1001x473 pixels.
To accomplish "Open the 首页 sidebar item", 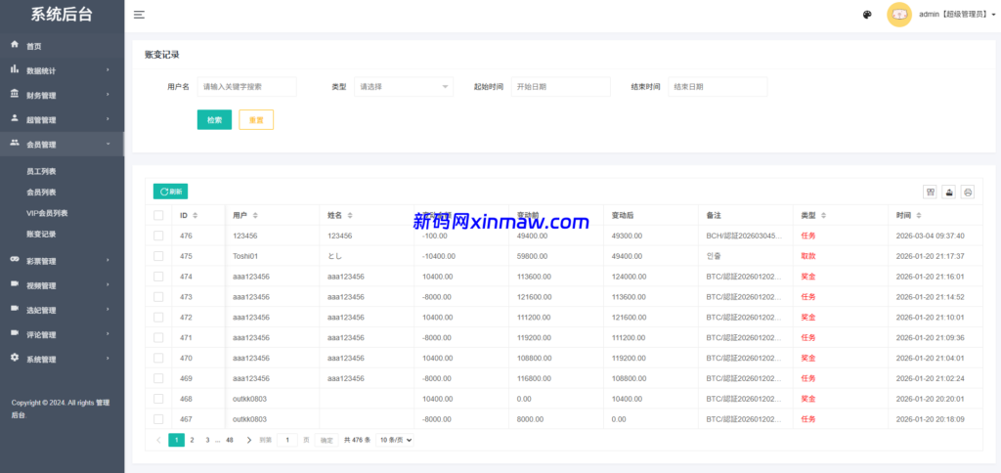I will coord(62,46).
